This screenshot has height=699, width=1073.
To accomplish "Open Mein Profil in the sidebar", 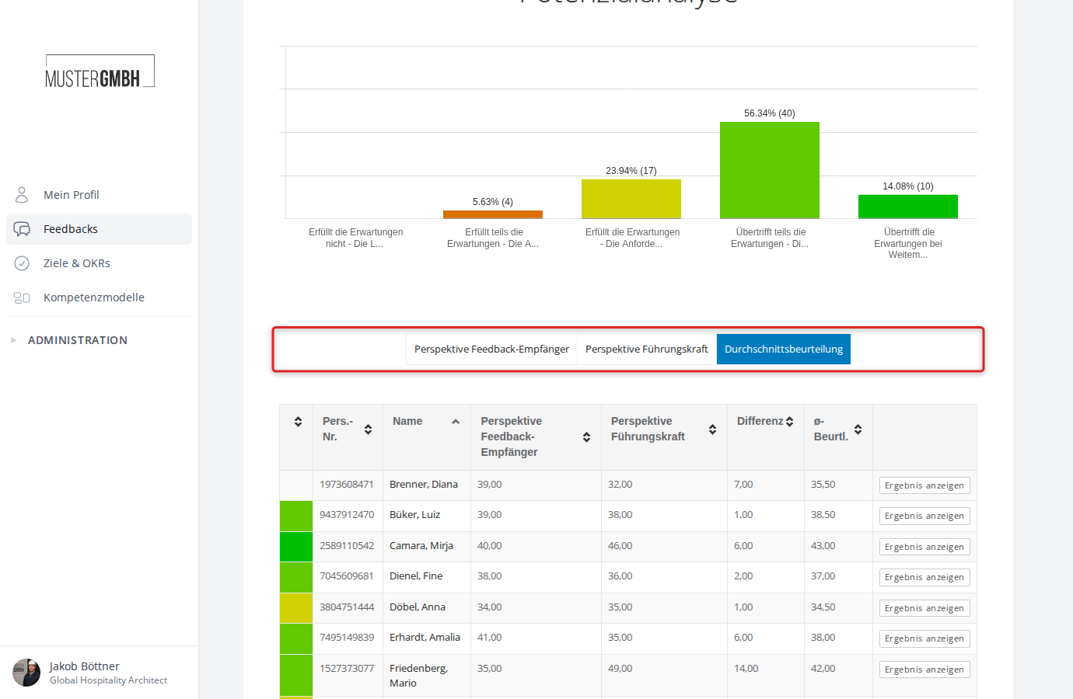I will click(x=99, y=195).
